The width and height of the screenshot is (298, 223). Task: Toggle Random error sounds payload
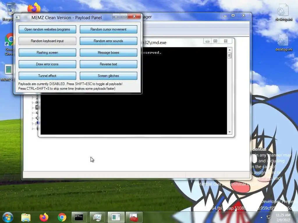click(108, 41)
